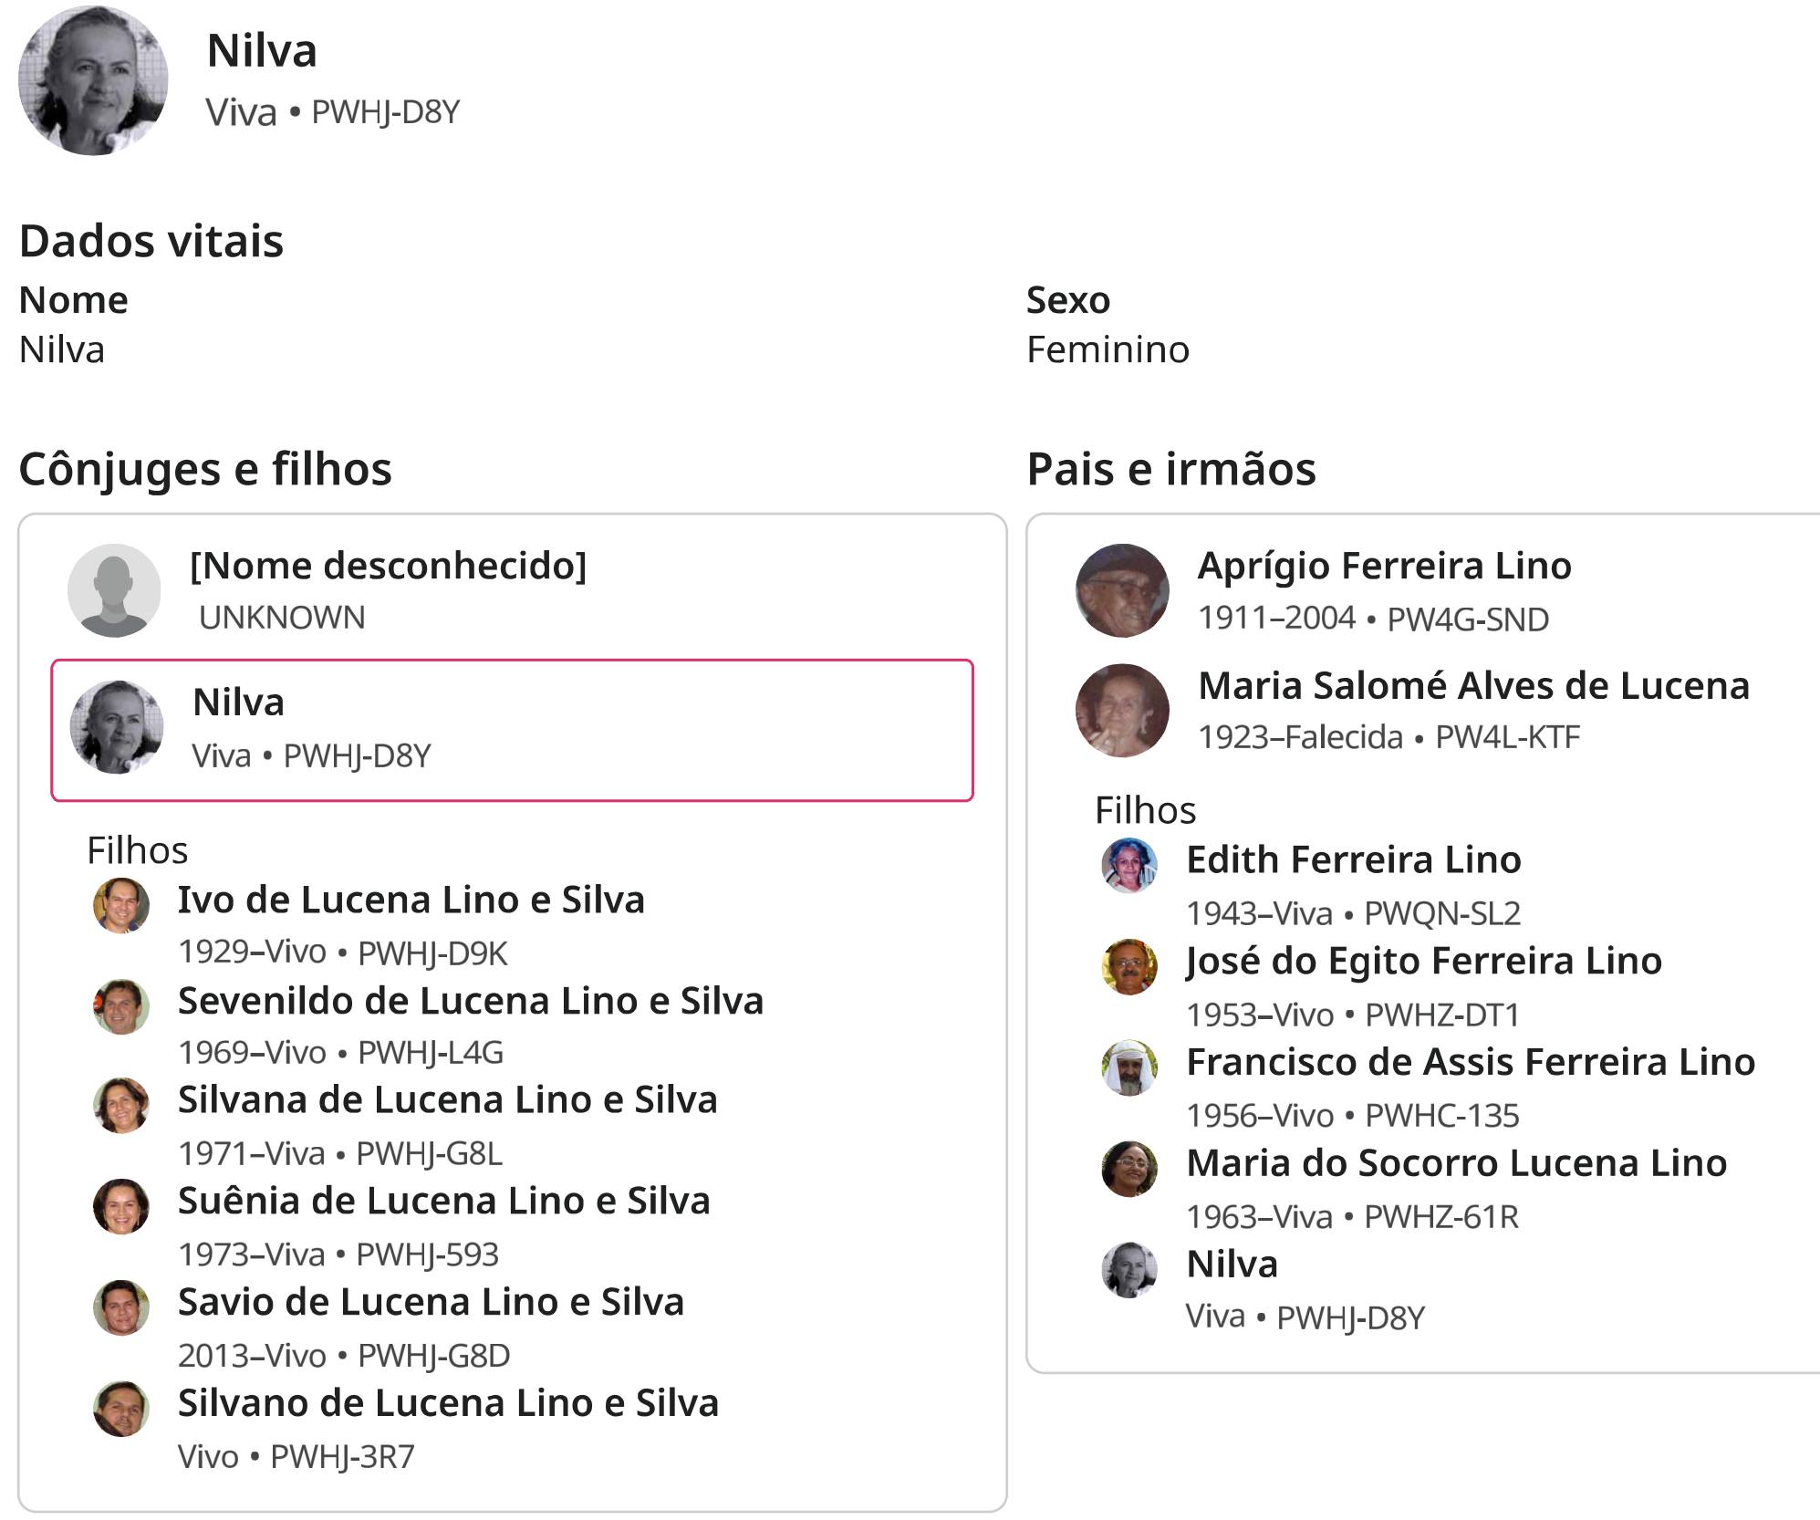Open Savio de Lucena Lino e Silva
1820x1520 pixels.
(x=431, y=1302)
